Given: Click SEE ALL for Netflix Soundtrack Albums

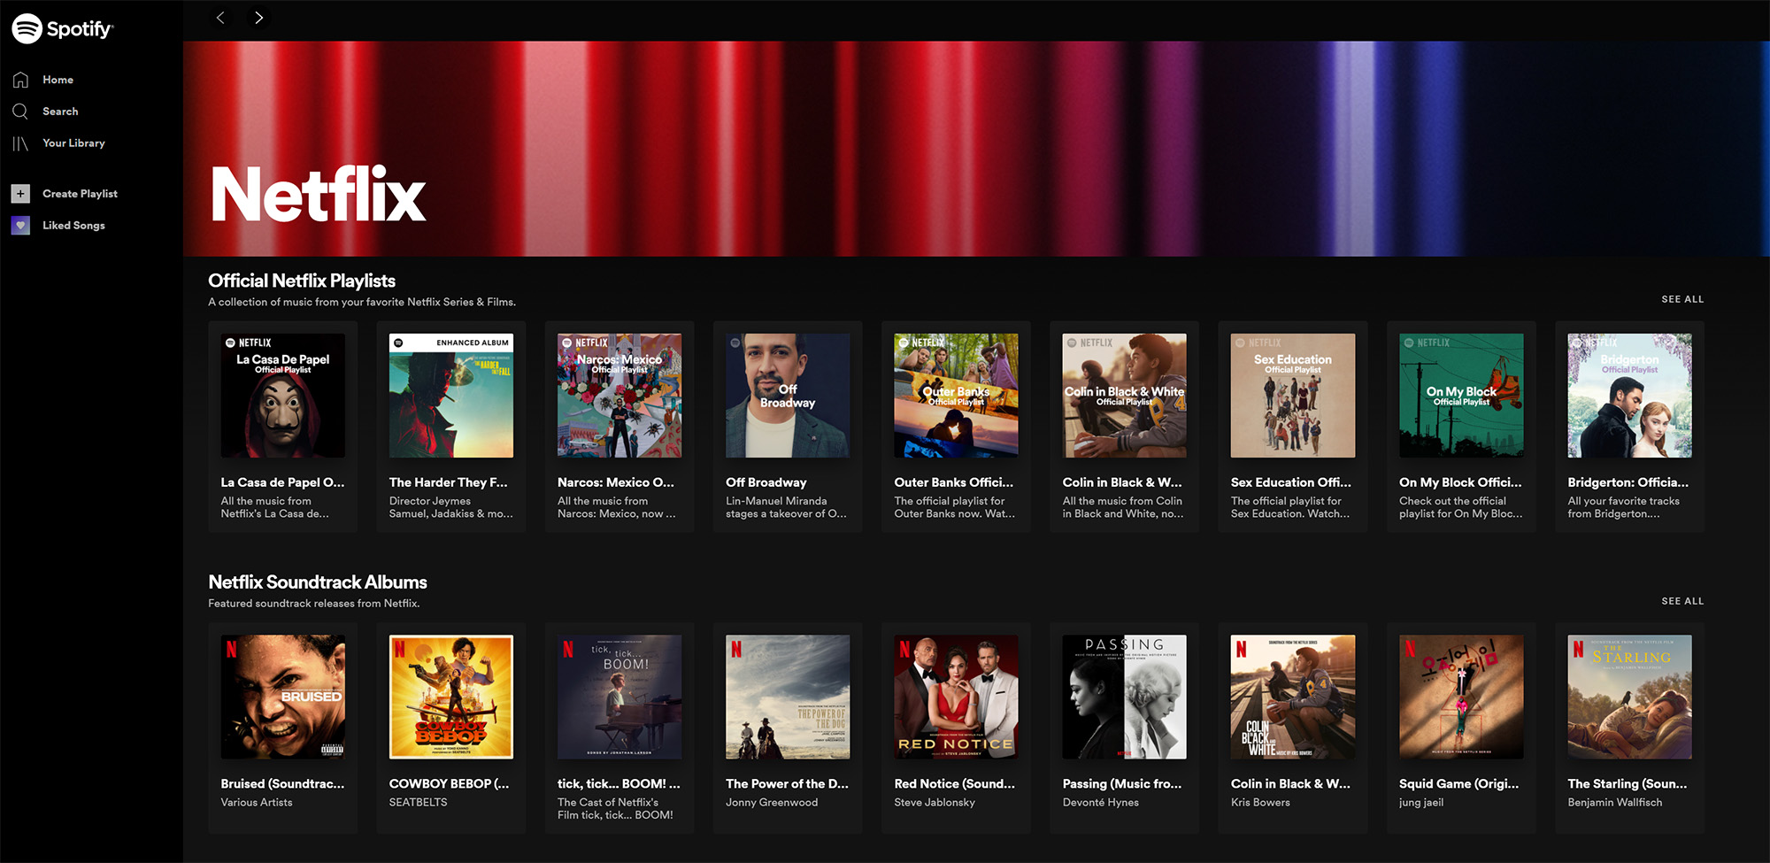Looking at the screenshot, I should pyautogui.click(x=1681, y=600).
